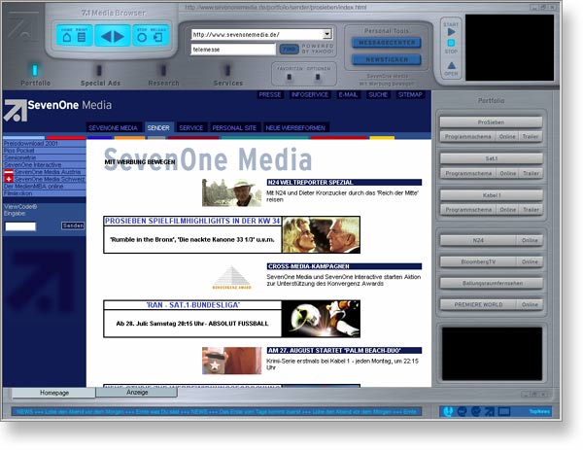Click the Austrian flag icon in sidebar
The width and height of the screenshot is (583, 450).
pyautogui.click(x=8, y=172)
